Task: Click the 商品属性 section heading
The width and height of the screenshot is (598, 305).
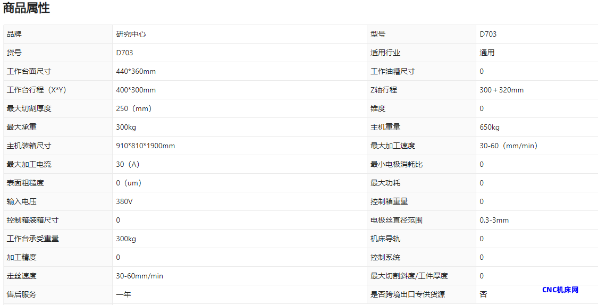Action: [27, 9]
